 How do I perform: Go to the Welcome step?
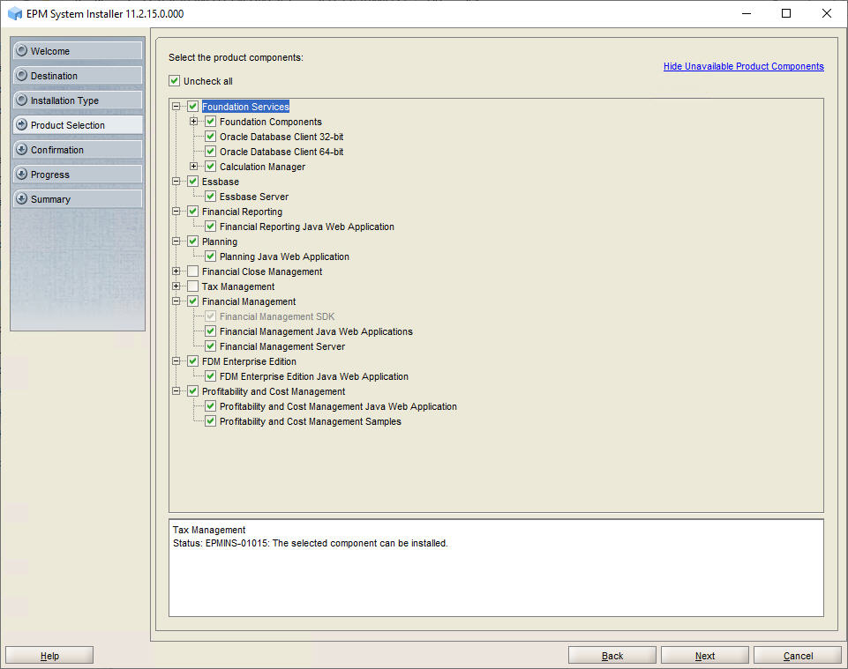[78, 51]
